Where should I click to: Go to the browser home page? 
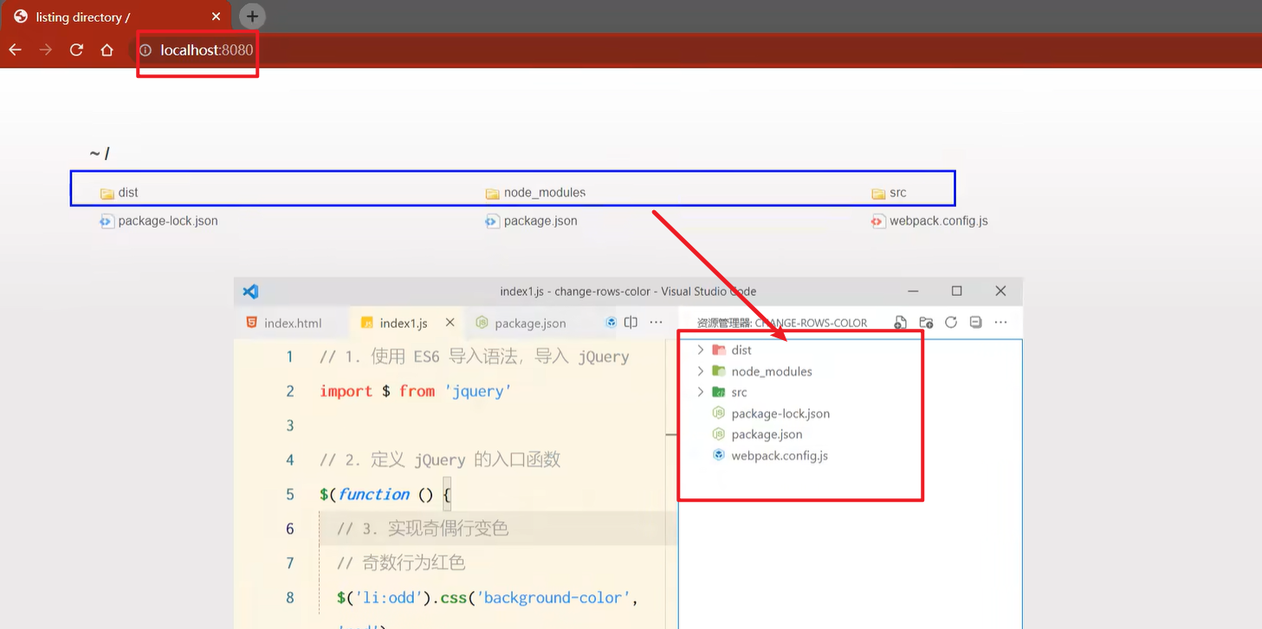coord(107,50)
